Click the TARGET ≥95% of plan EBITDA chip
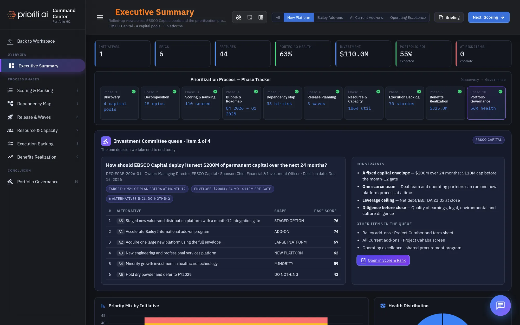This screenshot has width=520, height=325. [x=147, y=189]
